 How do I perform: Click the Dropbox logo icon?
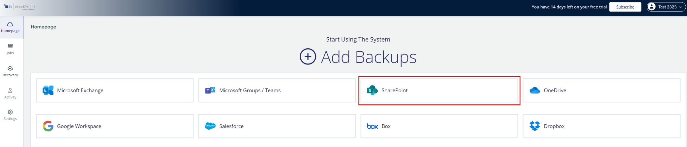[535, 126]
